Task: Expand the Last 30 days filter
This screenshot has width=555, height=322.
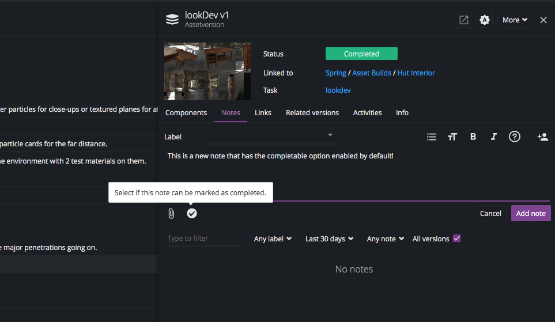Action: (329, 239)
